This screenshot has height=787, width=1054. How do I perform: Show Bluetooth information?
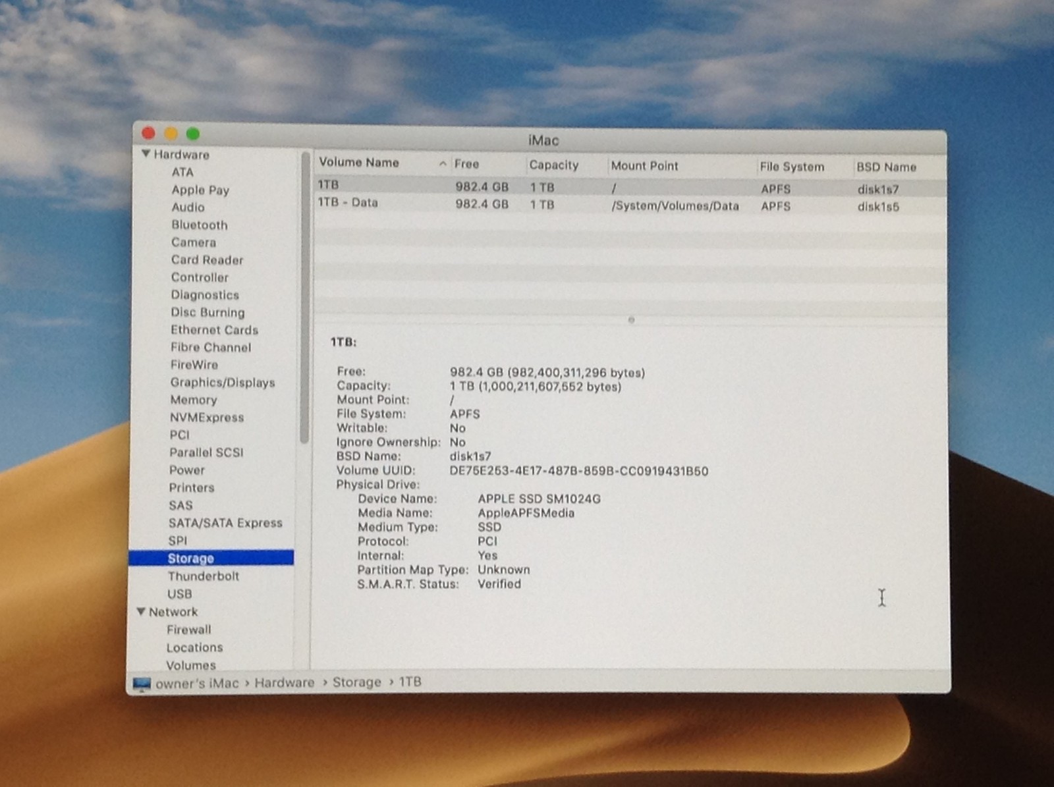pos(199,225)
